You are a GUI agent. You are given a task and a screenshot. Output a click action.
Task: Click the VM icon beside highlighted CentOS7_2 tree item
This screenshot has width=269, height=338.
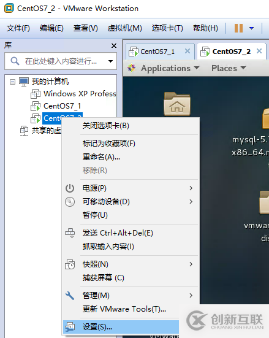(36, 118)
